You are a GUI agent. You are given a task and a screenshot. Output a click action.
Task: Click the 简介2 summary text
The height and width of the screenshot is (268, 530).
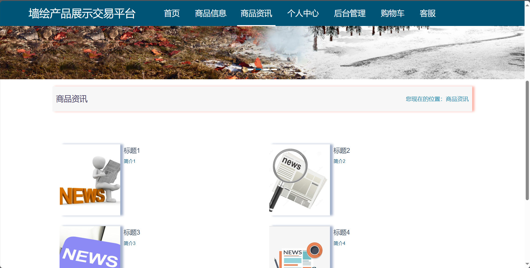click(x=339, y=161)
